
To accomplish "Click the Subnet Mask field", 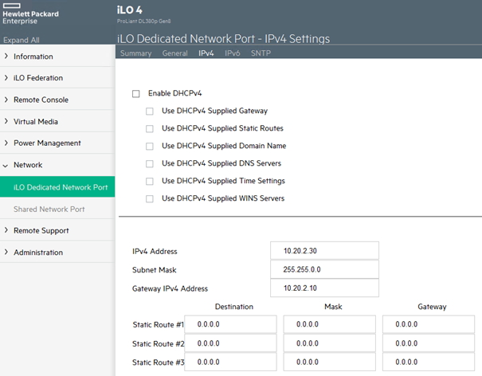I will click(324, 269).
